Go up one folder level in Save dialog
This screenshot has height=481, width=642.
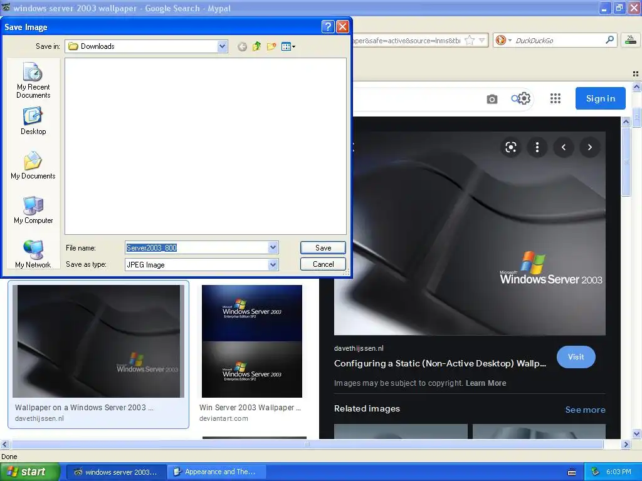(x=256, y=46)
